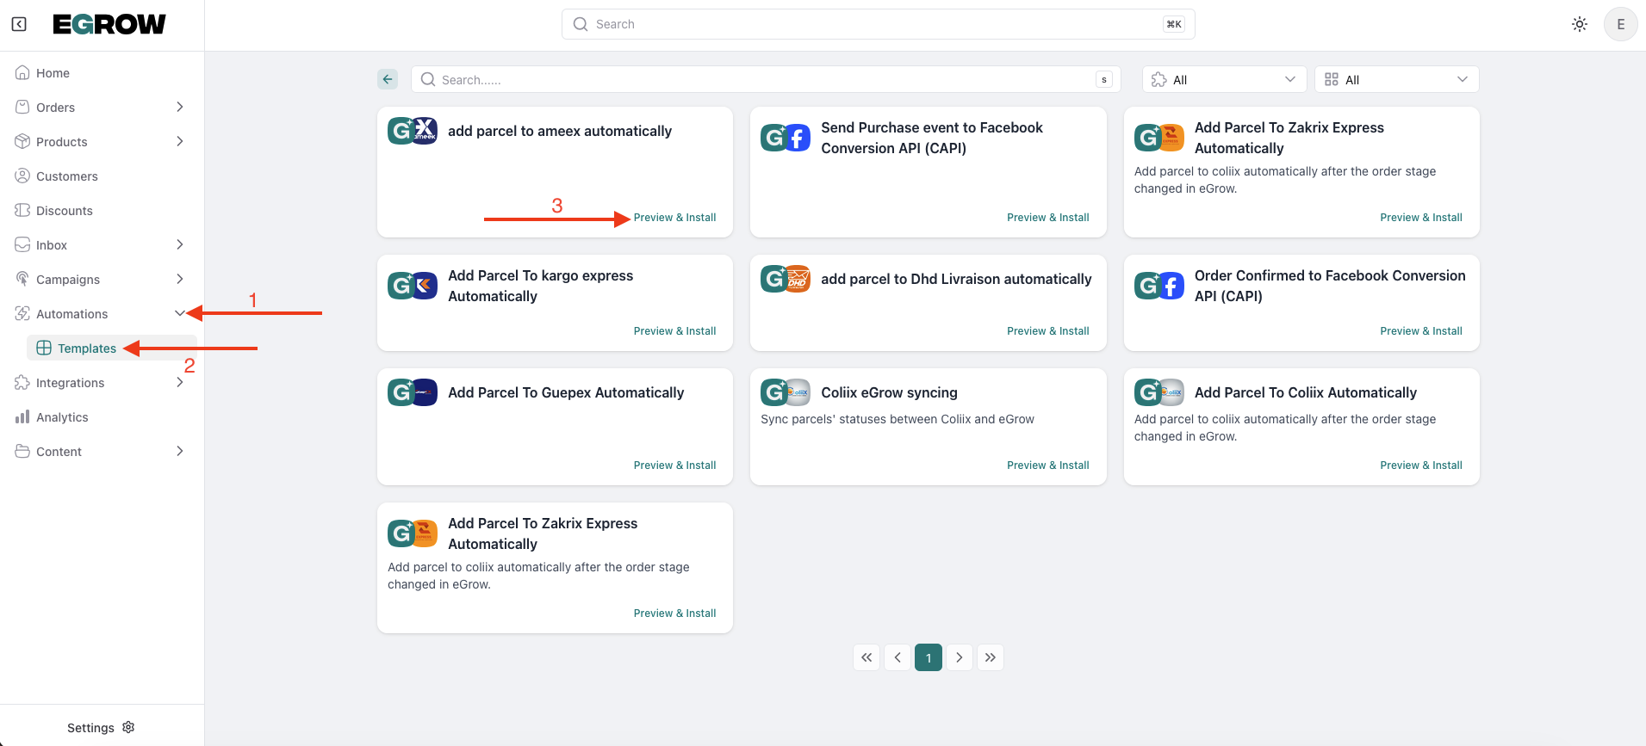Go to next page arrow
Screen dimensions: 1646x746
coord(959,657)
